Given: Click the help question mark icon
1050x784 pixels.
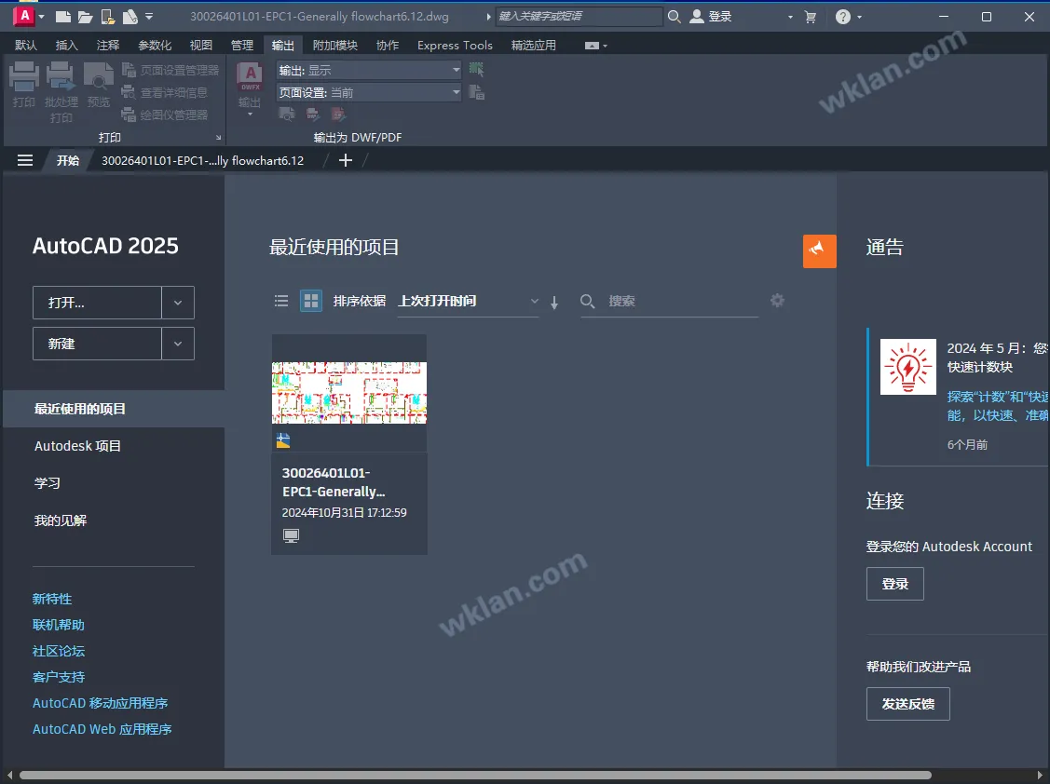Looking at the screenshot, I should coord(843,17).
